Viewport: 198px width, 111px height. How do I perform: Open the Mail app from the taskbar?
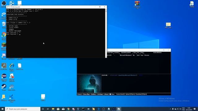[63, 109]
